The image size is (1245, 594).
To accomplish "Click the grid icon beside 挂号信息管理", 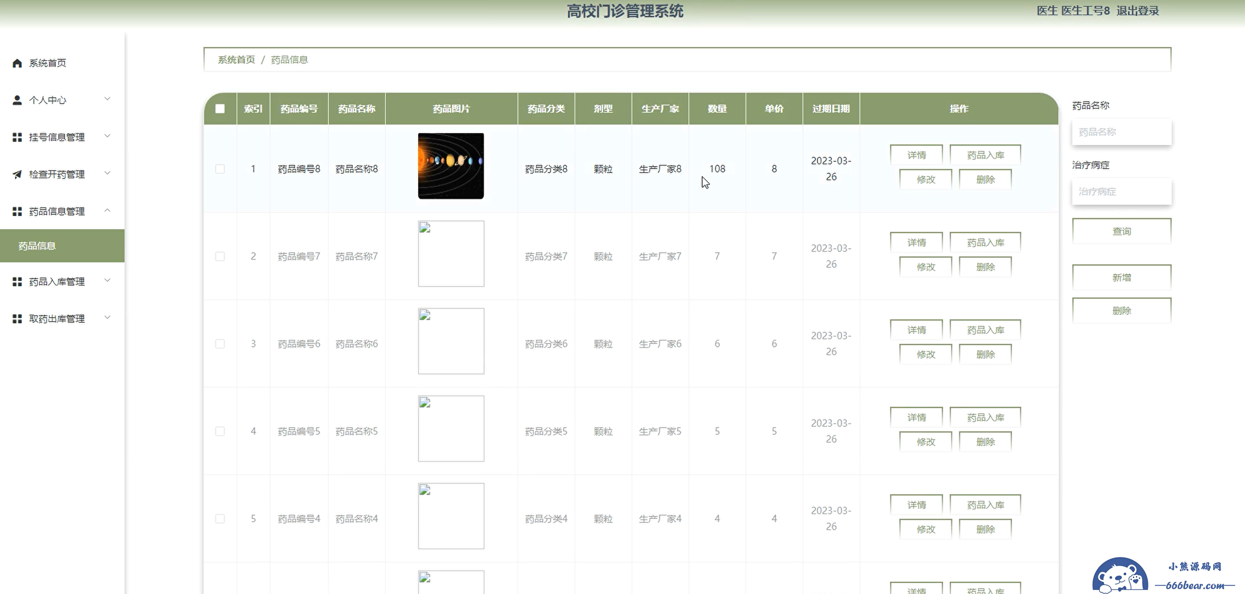I will pyautogui.click(x=17, y=137).
